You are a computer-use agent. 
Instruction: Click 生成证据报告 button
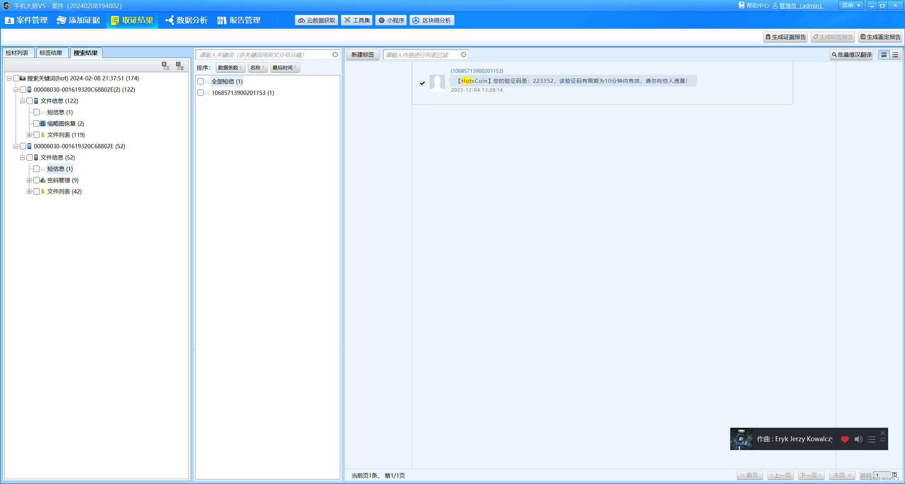click(x=785, y=37)
